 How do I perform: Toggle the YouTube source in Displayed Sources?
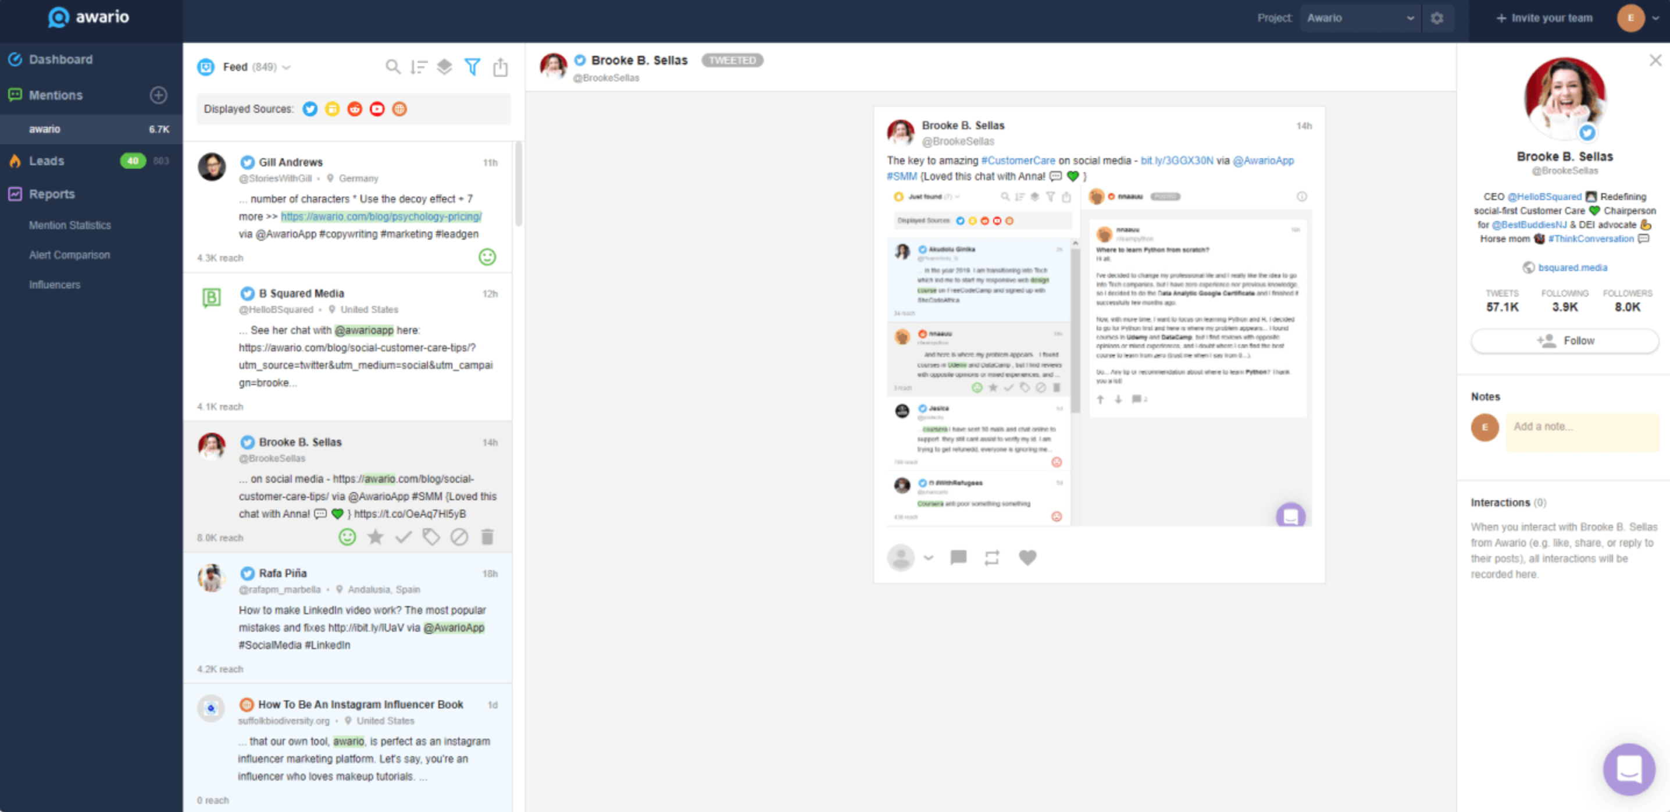tap(377, 109)
